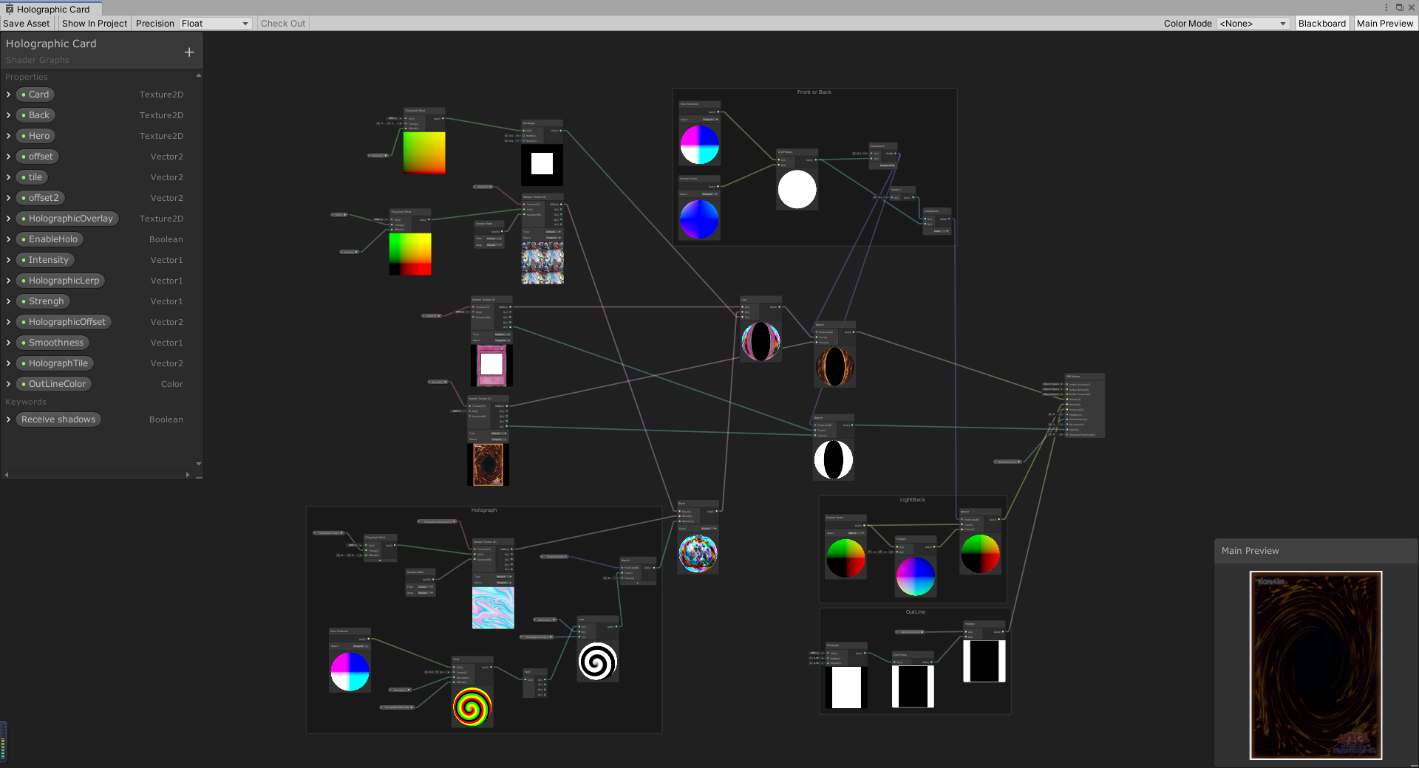1419x768 pixels.
Task: Select the HolographicOffset property pill
Action: (64, 322)
